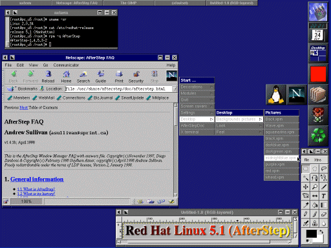This screenshot has width=331, height=248.
Task: Print the page via Netscape Print icon
Action: pyautogui.click(x=119, y=77)
